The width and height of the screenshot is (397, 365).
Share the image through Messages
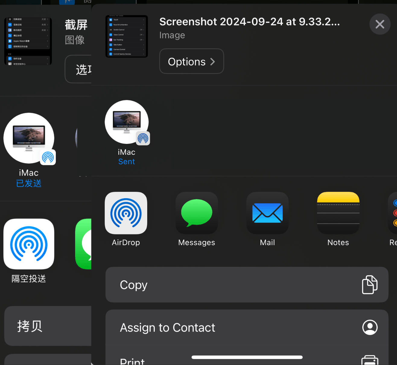coord(196,213)
